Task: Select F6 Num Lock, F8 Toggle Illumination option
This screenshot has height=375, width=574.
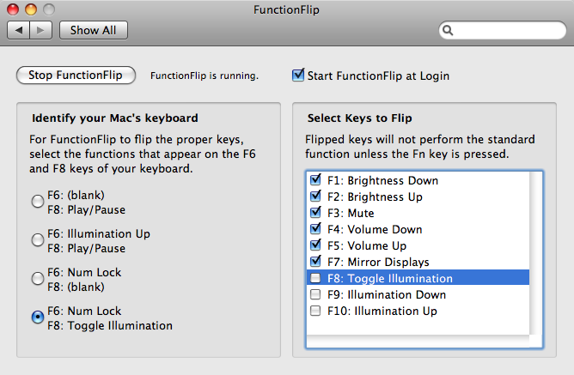Action: click(38, 318)
